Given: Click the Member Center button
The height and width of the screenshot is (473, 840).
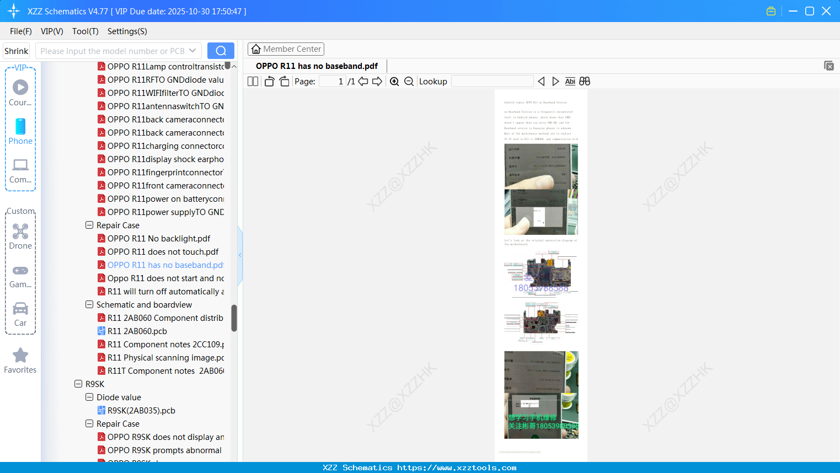Looking at the screenshot, I should point(286,49).
